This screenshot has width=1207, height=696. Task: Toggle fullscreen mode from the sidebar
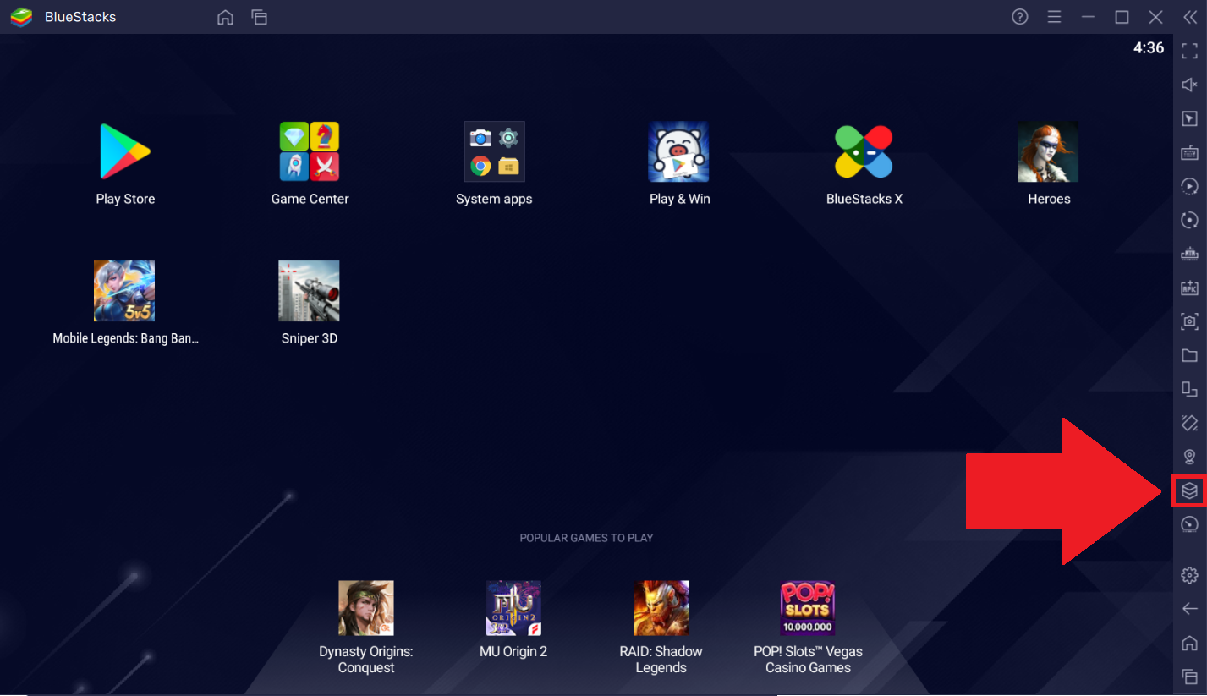coord(1189,50)
